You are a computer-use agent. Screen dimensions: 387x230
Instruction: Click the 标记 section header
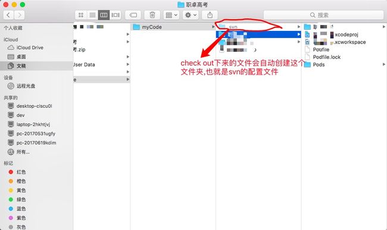8,163
